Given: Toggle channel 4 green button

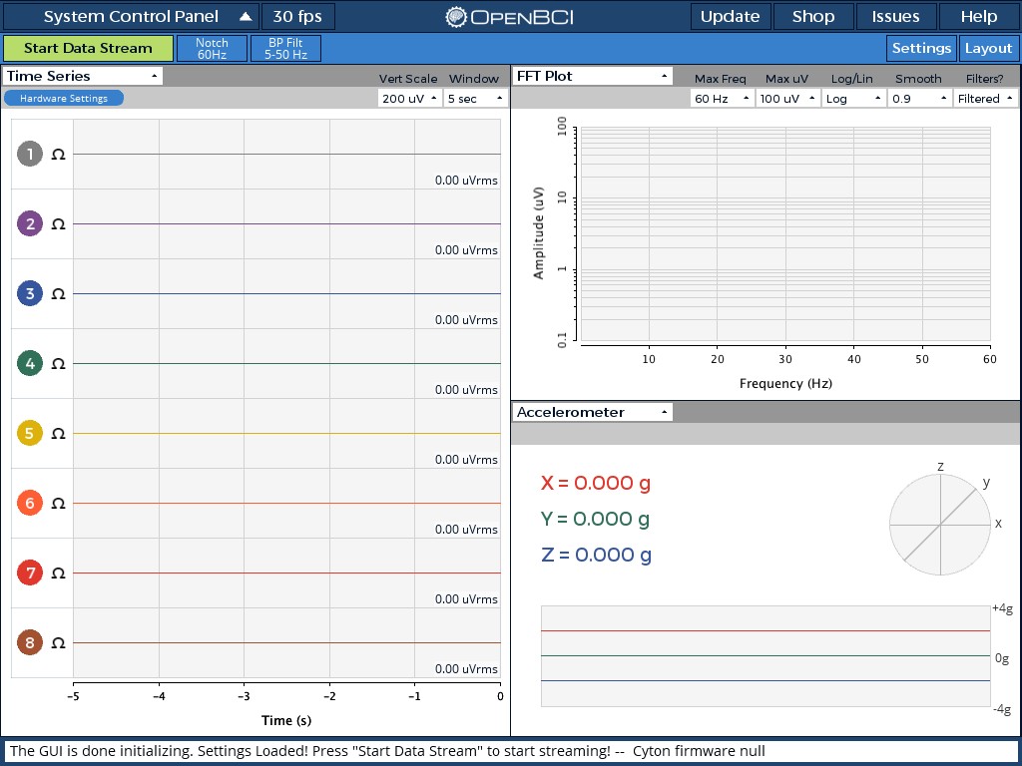Looking at the screenshot, I should pos(29,363).
